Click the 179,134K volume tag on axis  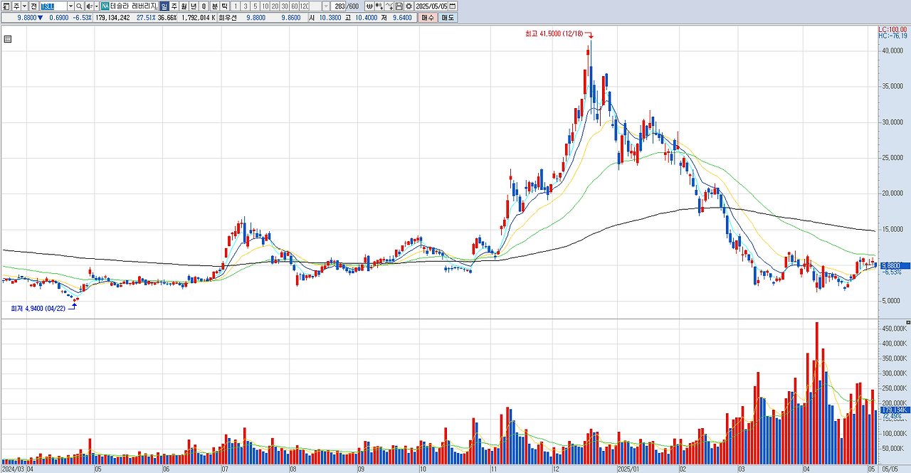pyautogui.click(x=895, y=410)
